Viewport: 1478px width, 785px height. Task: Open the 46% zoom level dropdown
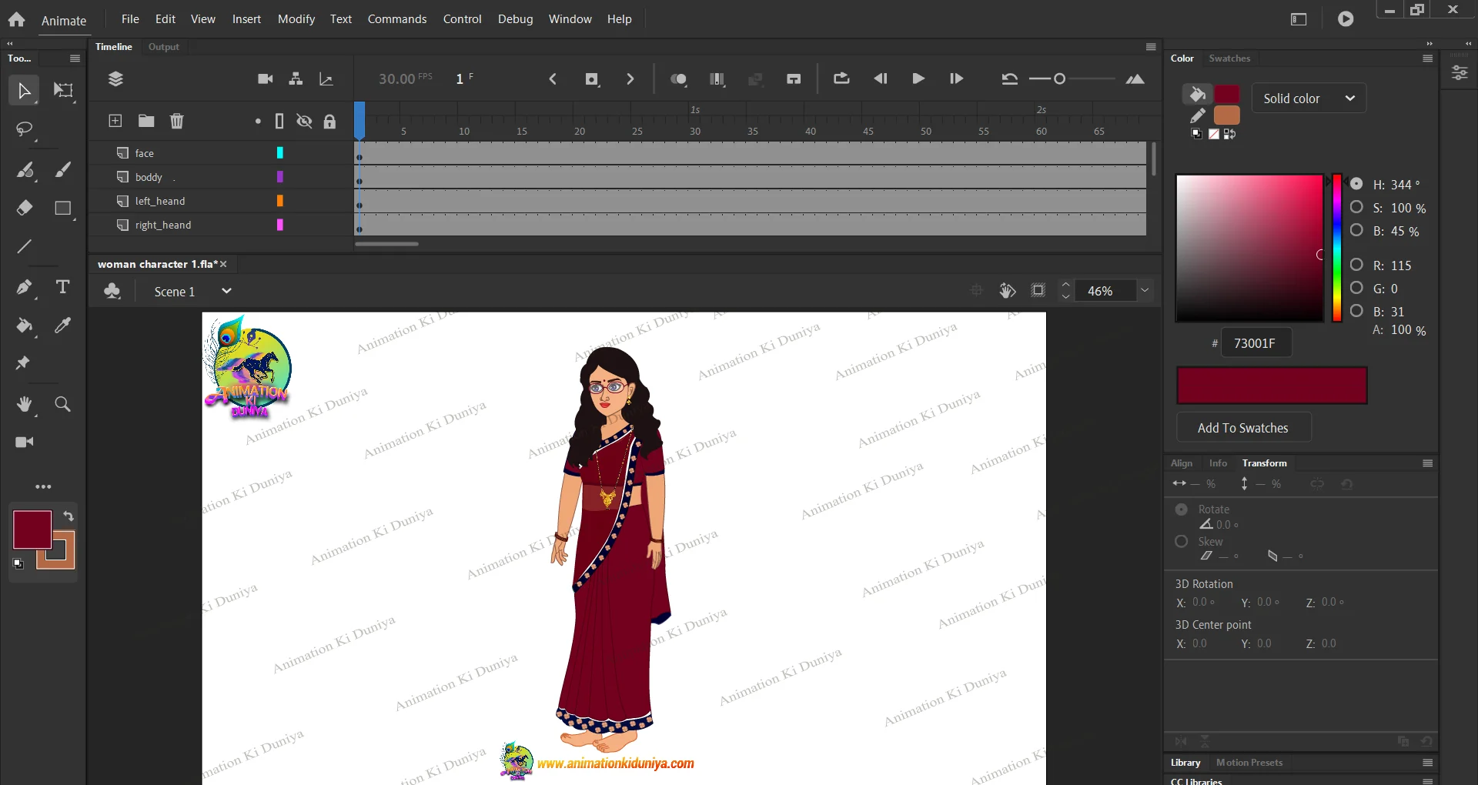click(1145, 290)
